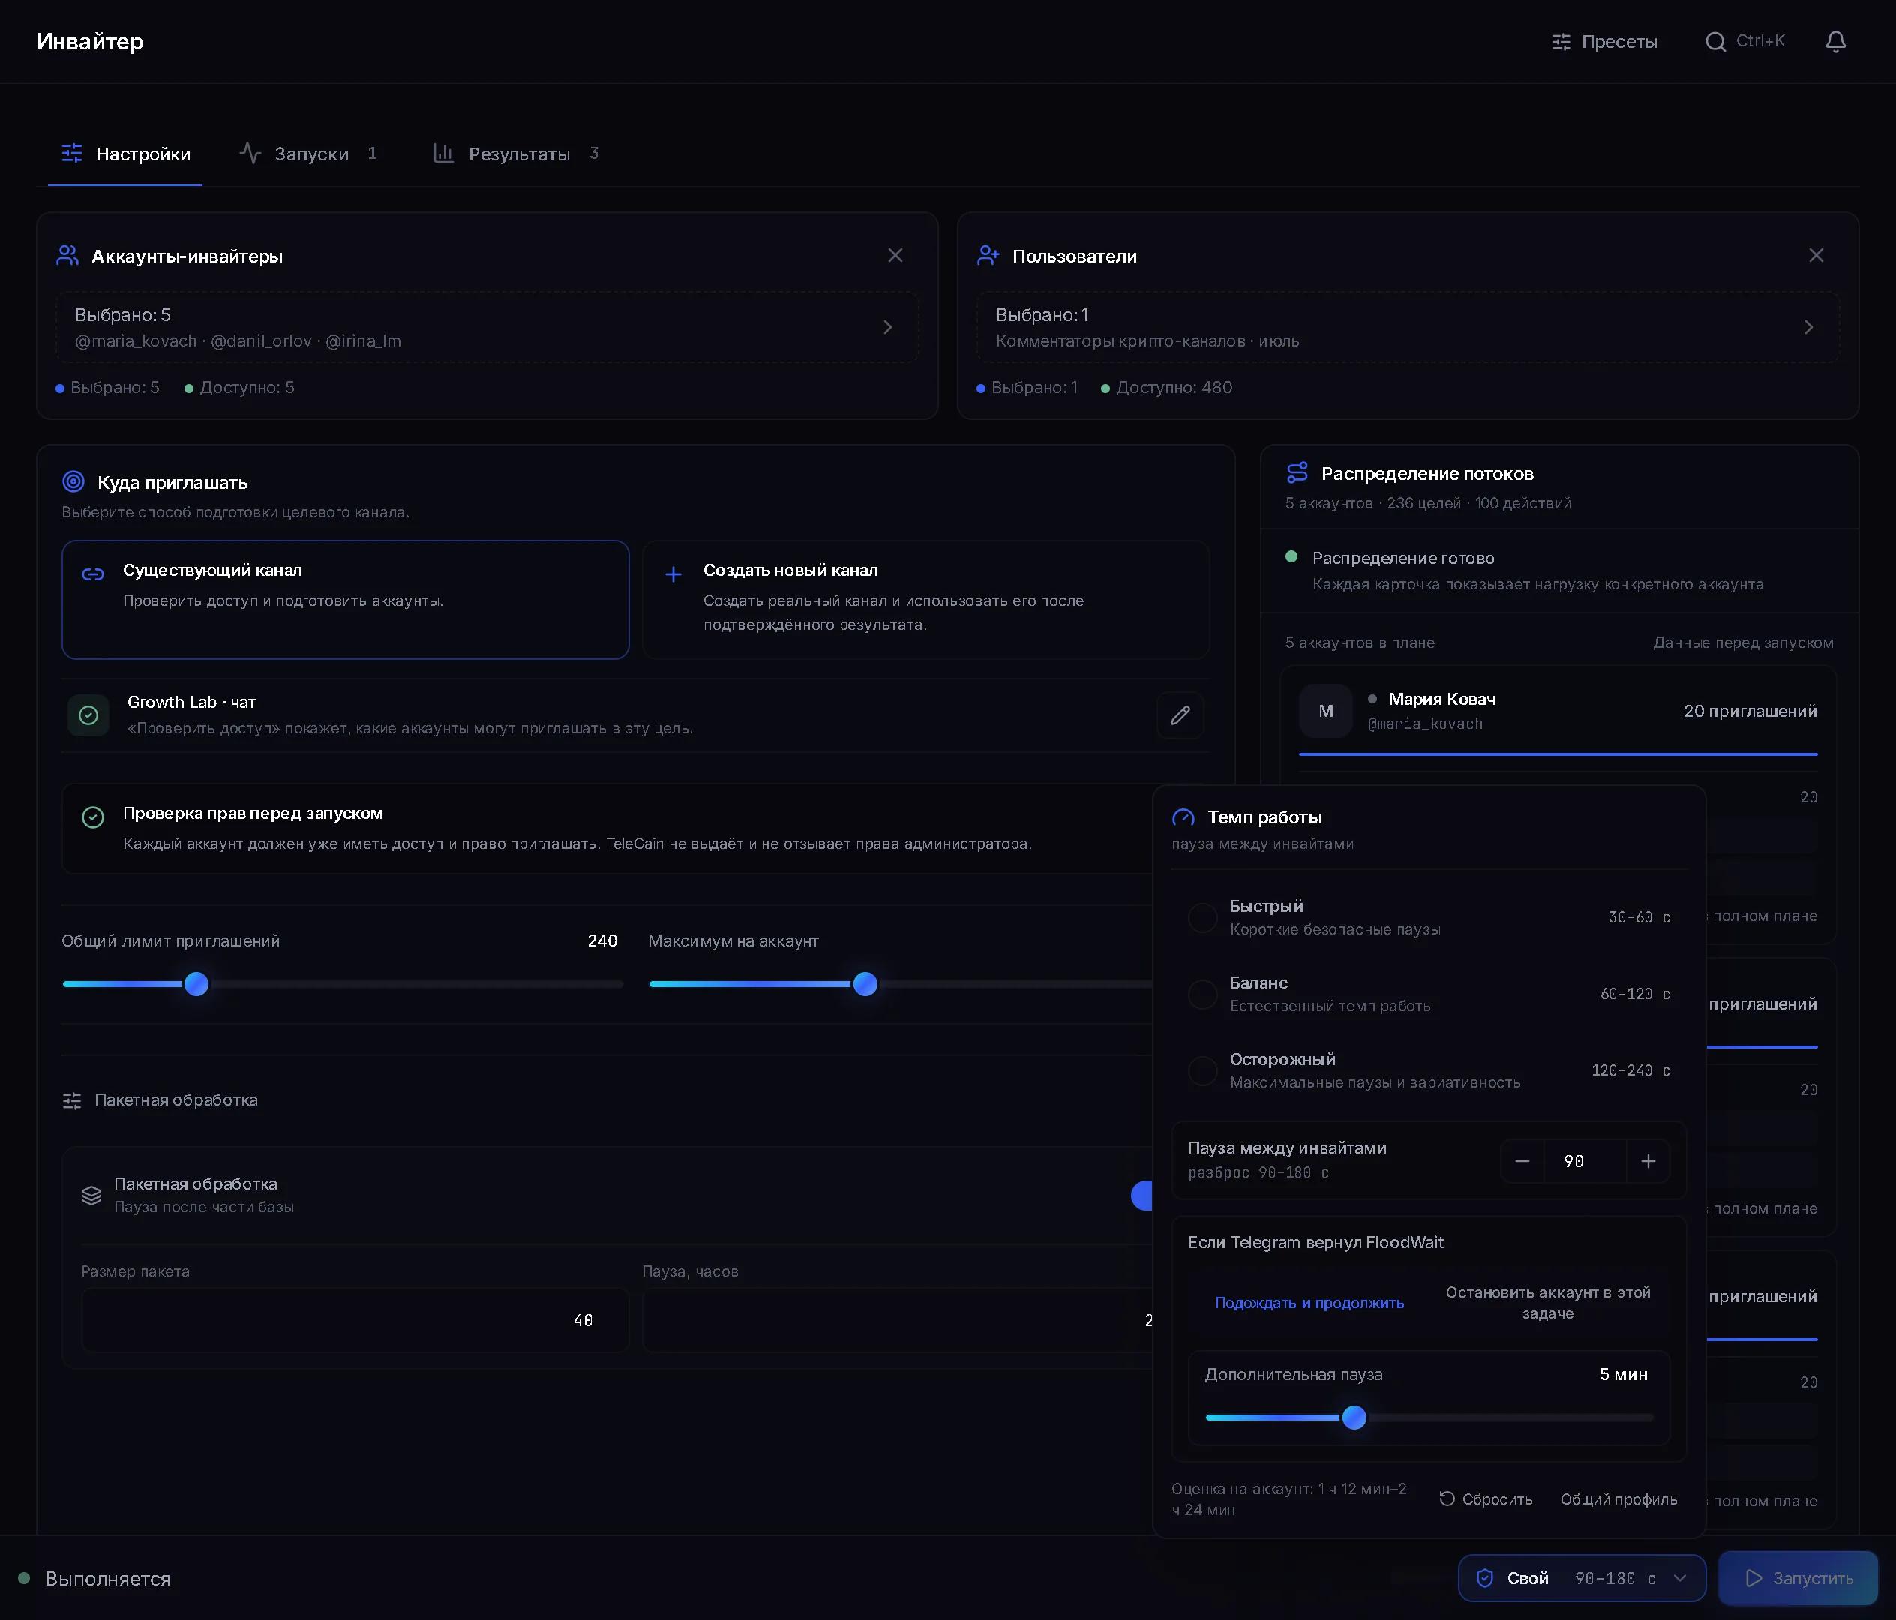The image size is (1896, 1620).
Task: Click the plus icon of Создать новый канал
Action: 673,574
